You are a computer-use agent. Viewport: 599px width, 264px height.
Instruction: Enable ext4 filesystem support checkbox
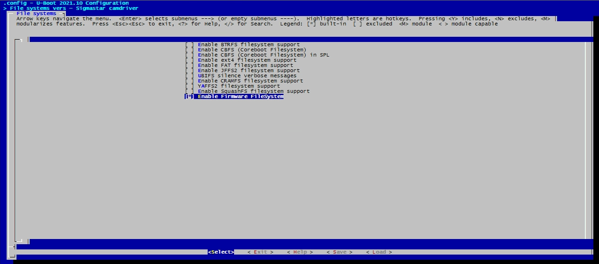pos(189,60)
